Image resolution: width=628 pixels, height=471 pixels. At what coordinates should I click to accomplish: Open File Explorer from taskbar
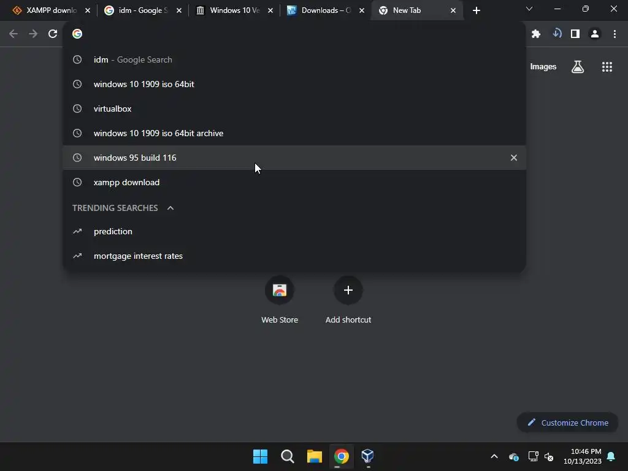[315, 456]
